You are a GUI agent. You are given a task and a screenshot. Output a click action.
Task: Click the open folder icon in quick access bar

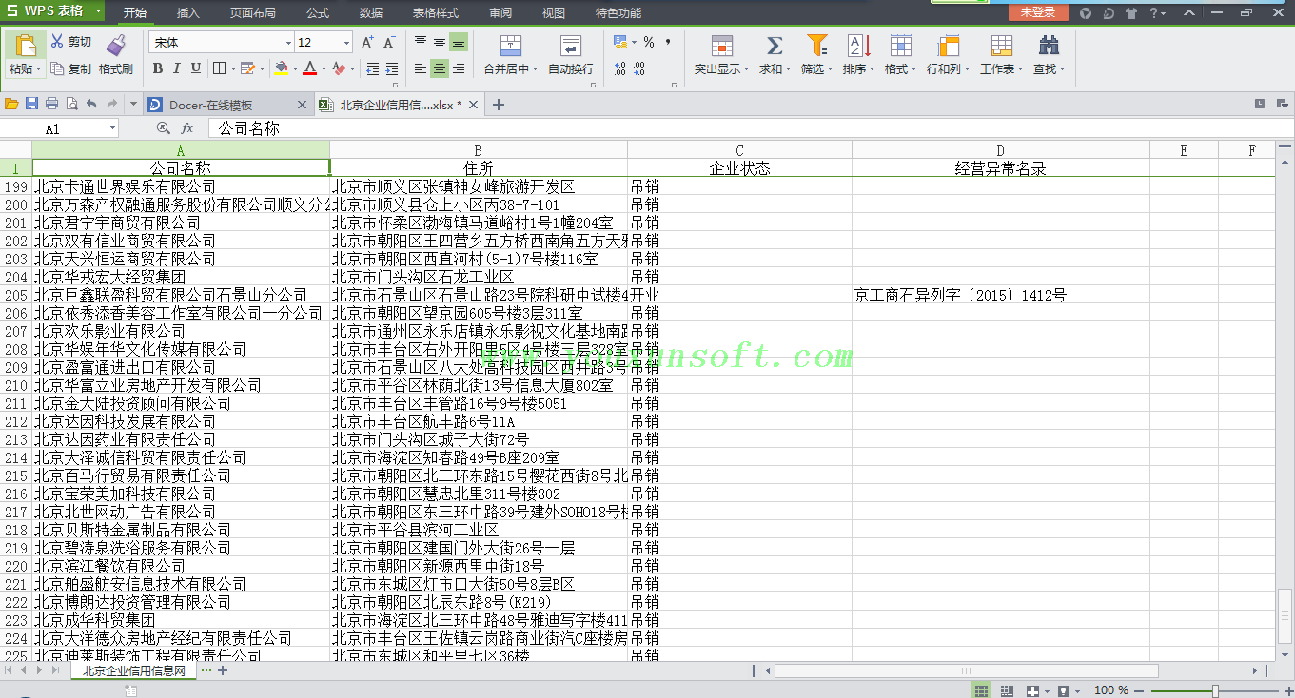[11, 104]
